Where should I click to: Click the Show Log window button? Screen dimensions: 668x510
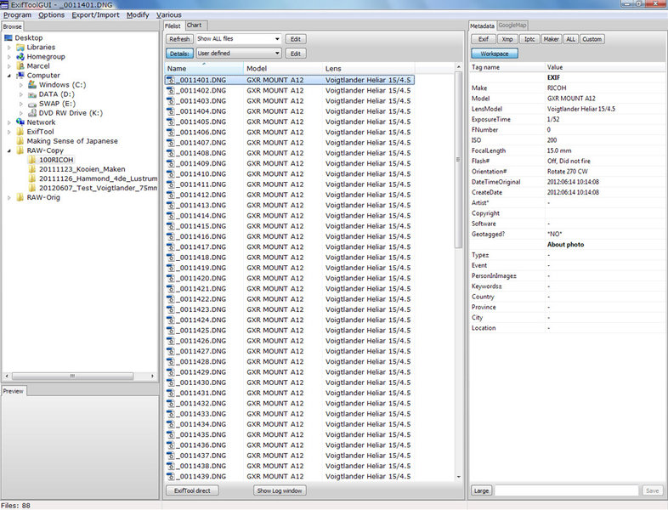tap(280, 490)
